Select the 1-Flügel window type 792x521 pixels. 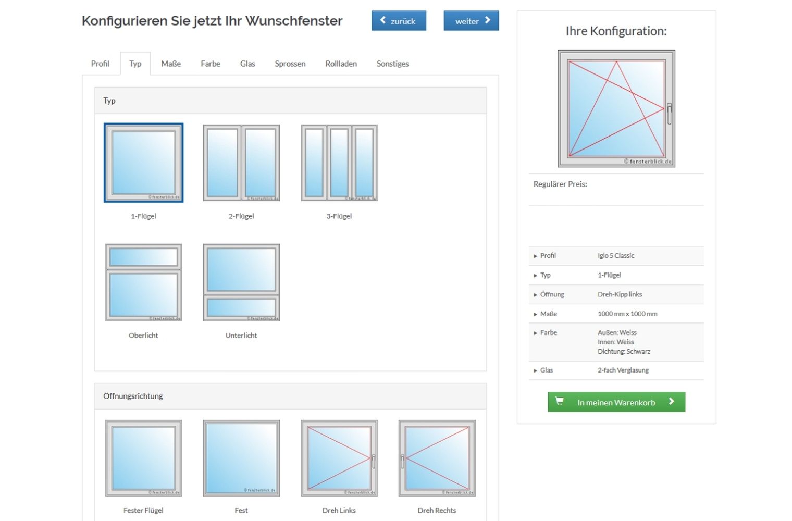click(143, 163)
